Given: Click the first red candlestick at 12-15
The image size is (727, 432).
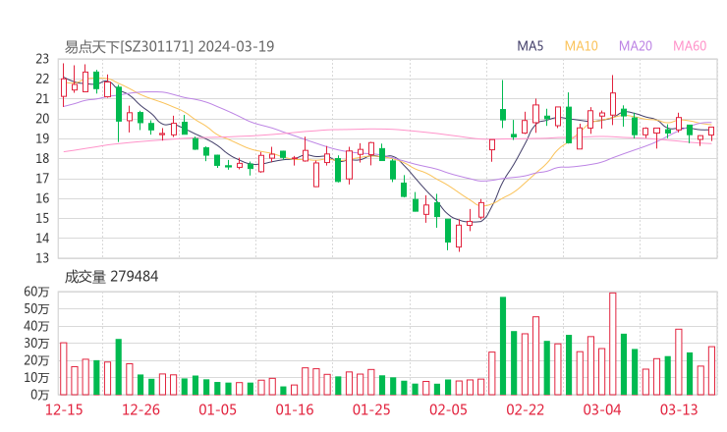Looking at the screenshot, I should (x=64, y=85).
